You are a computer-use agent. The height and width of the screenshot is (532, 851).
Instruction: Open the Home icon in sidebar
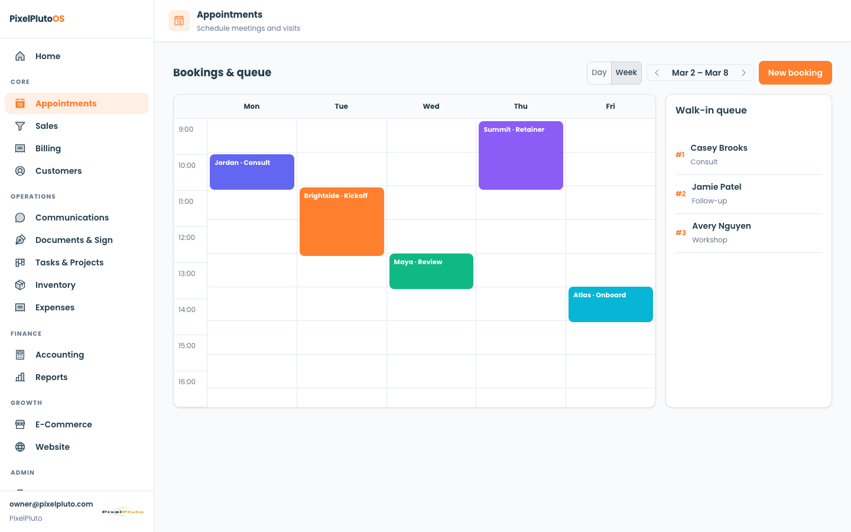tap(20, 56)
